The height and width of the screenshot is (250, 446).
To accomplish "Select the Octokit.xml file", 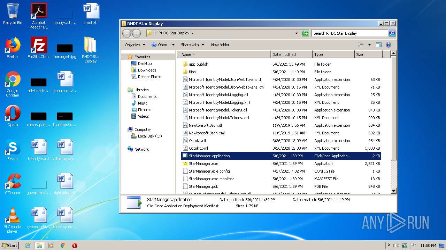I will click(281, 148).
